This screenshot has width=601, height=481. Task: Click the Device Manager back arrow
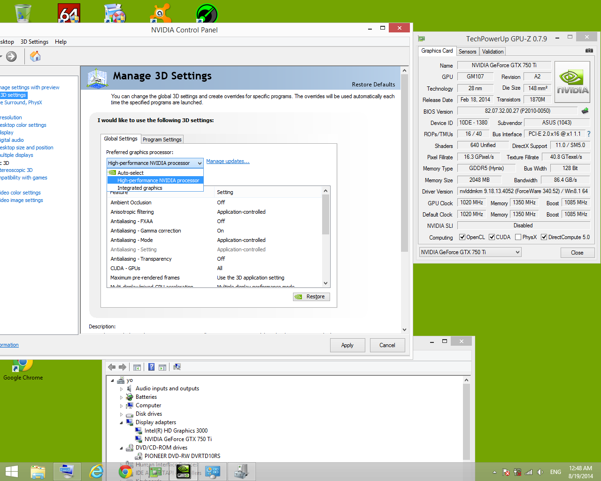(112, 367)
